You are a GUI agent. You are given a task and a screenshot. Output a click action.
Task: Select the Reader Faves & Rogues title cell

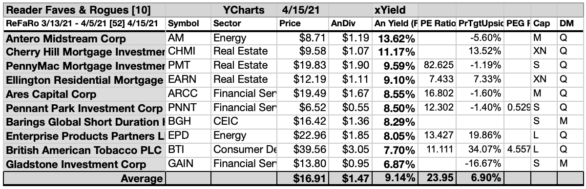[x=84, y=9]
